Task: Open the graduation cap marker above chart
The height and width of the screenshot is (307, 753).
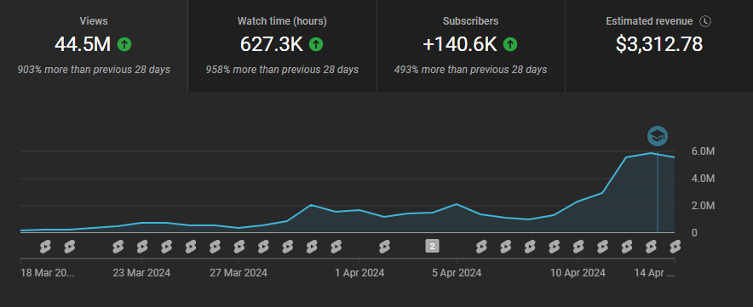Action: tap(658, 136)
